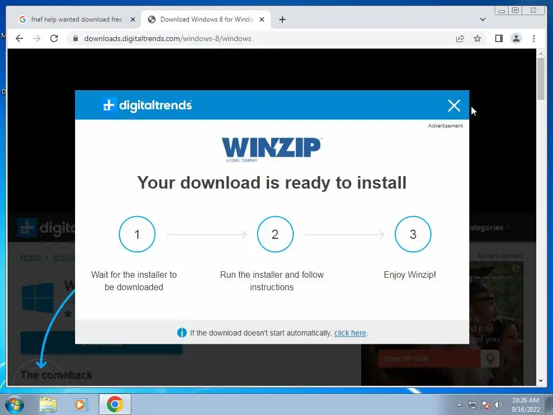The image size is (553, 415).
Task: Switch to 'fnaf help wanted download free' tab
Action: pos(77,19)
